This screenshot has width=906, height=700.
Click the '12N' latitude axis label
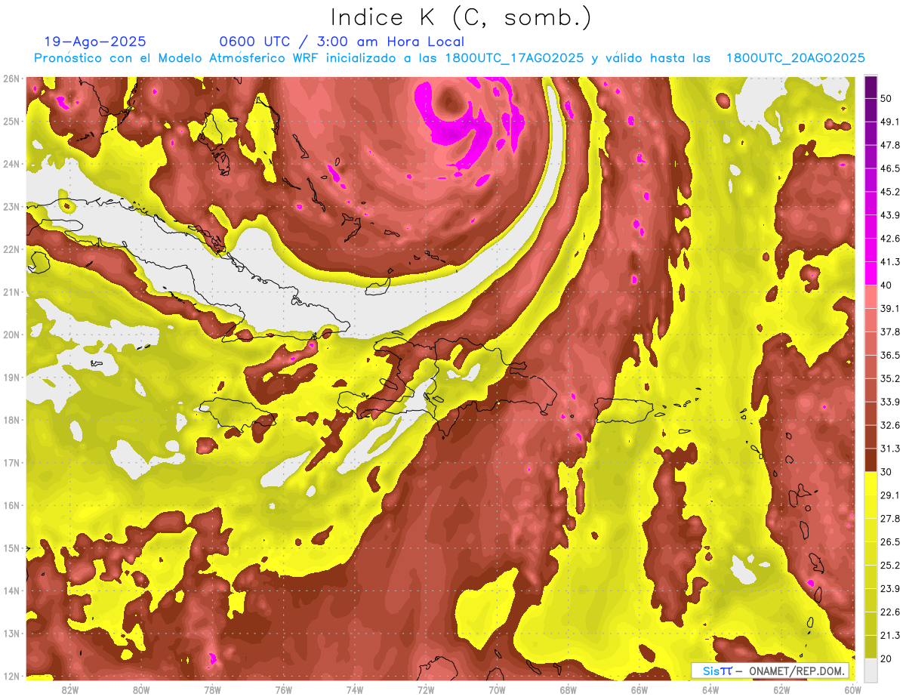click(x=11, y=676)
